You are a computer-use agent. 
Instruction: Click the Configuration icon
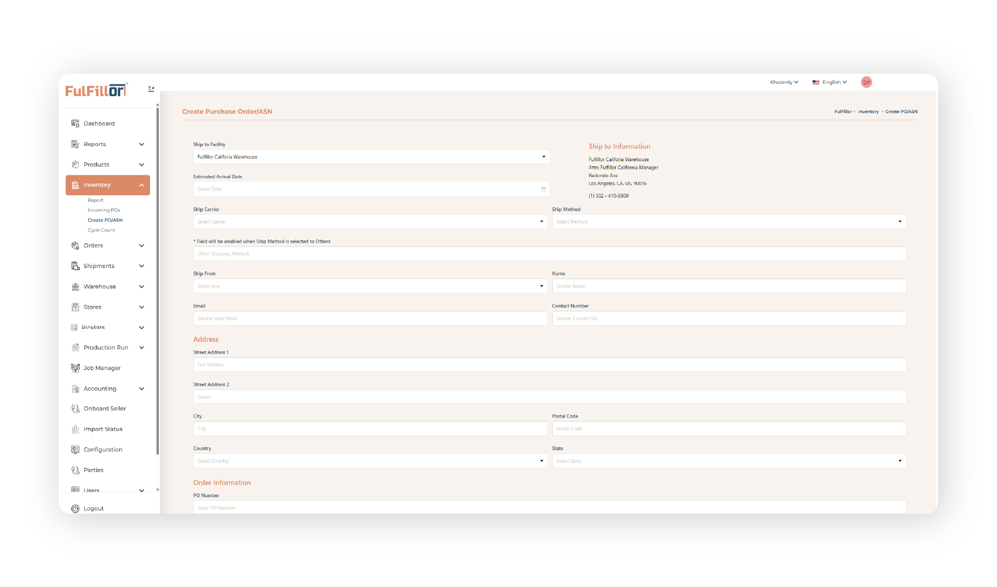point(75,450)
